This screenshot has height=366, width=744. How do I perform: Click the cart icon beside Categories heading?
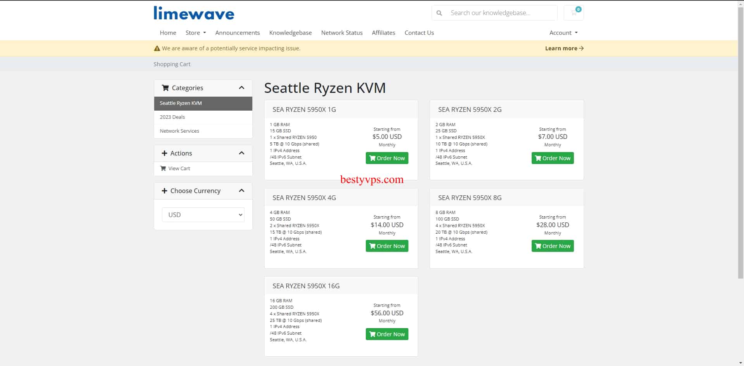coord(165,88)
